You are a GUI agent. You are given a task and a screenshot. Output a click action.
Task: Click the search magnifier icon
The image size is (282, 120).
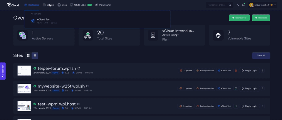pos(230,5)
